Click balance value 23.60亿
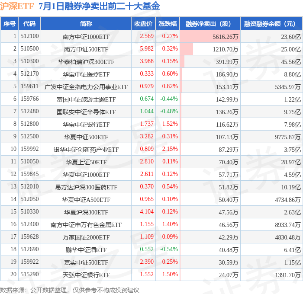Viewport: 303px width, 294px height. point(291,37)
